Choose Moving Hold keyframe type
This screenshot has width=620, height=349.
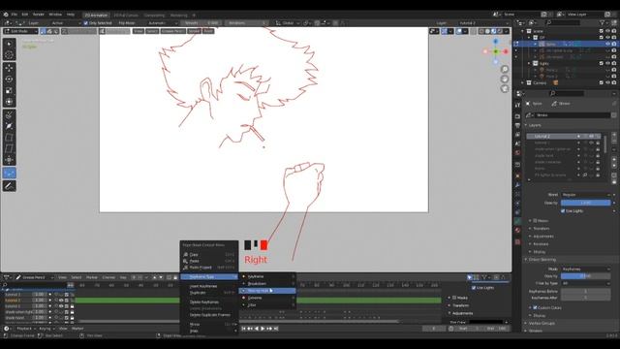[267, 291]
